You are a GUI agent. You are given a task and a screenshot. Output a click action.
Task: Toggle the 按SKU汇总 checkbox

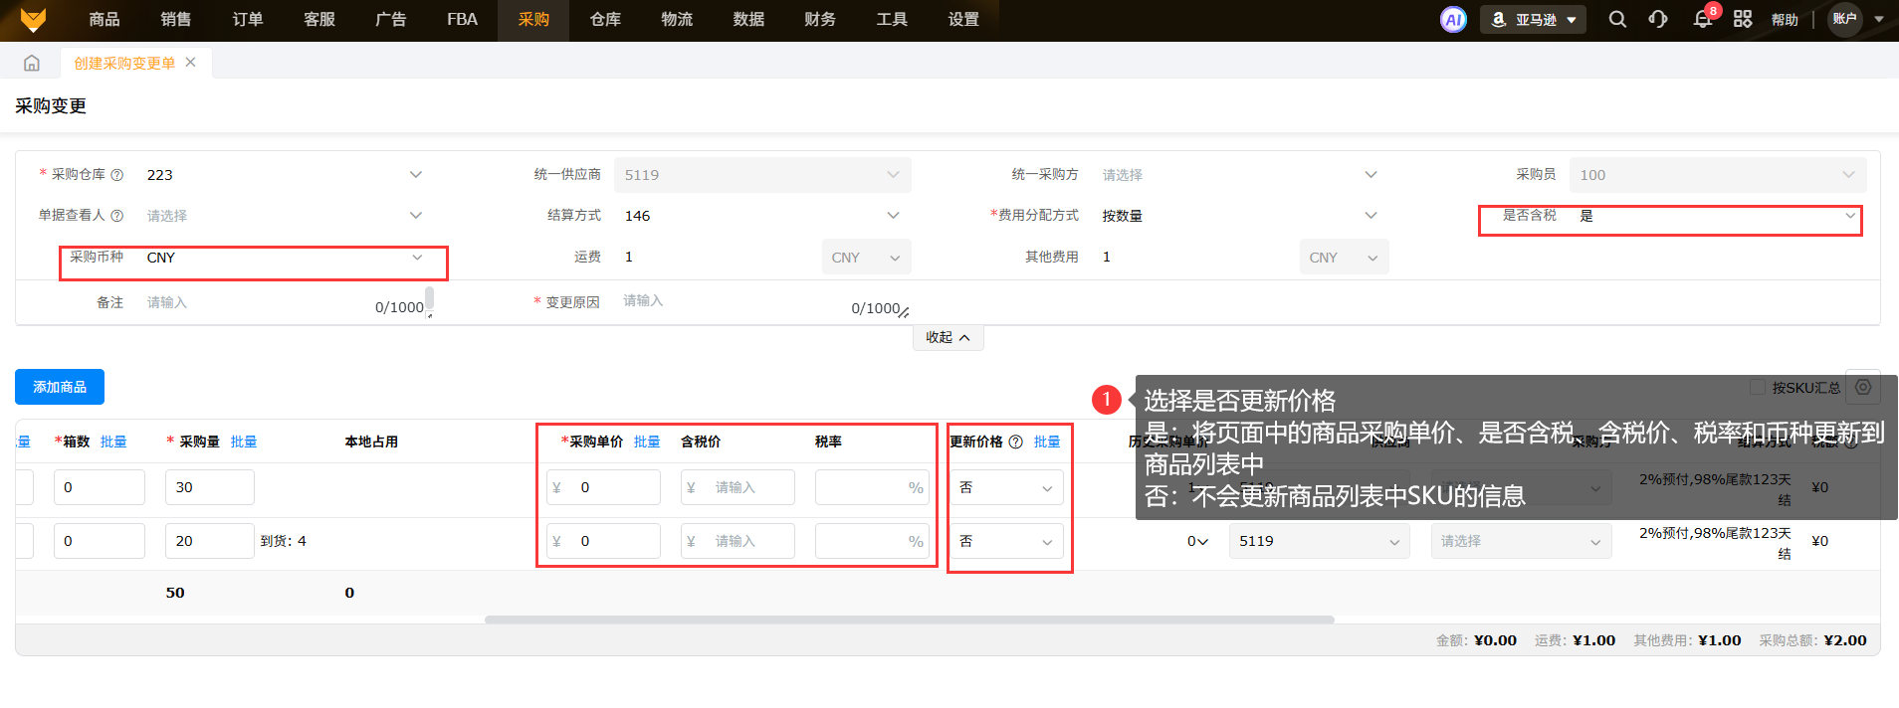click(x=1758, y=387)
